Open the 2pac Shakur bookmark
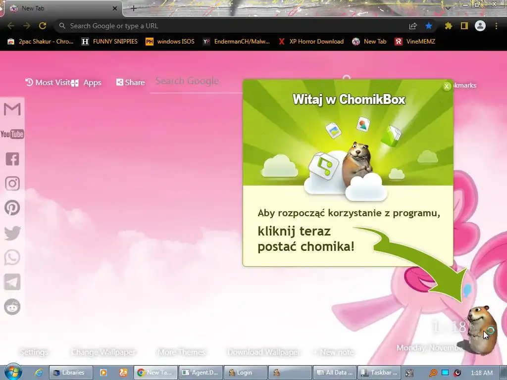 tap(41, 42)
